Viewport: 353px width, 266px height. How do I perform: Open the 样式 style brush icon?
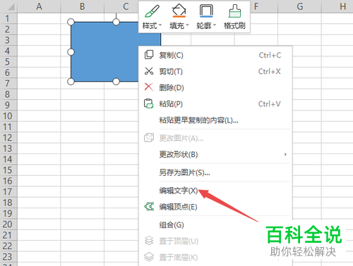coord(152,11)
